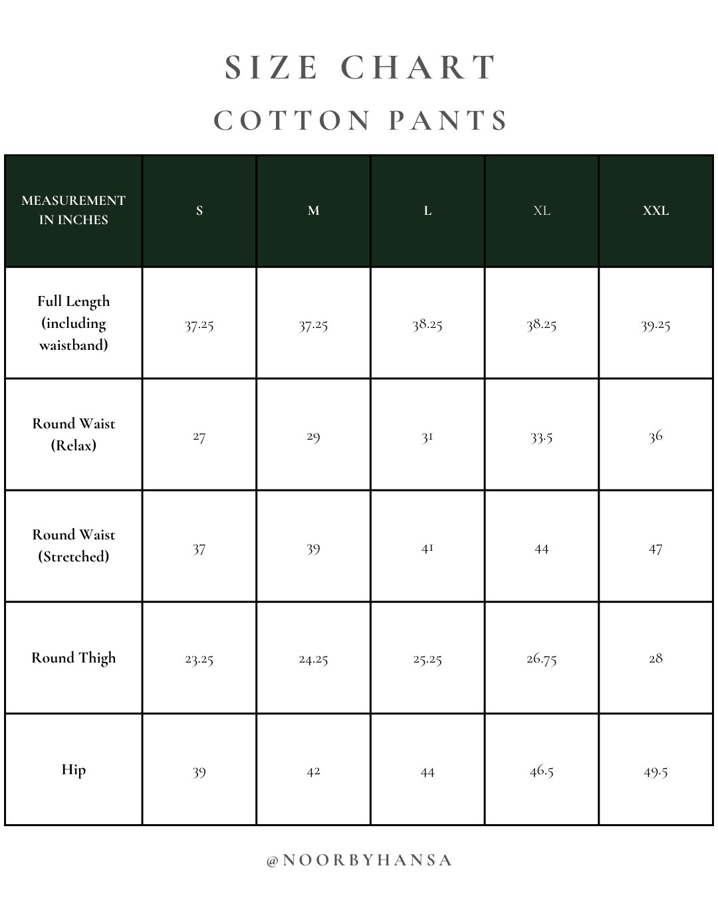Click the M size column header
718x898 pixels.
pos(313,211)
